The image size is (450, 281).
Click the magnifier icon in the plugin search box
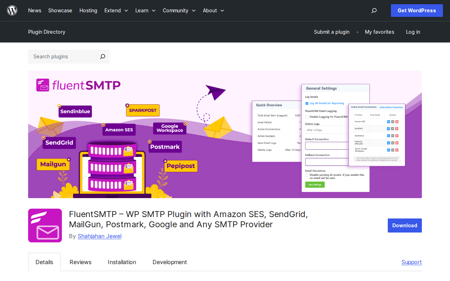tap(102, 57)
